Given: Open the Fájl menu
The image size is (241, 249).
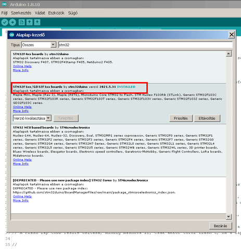Looking at the screenshot, I should tap(4, 13).
